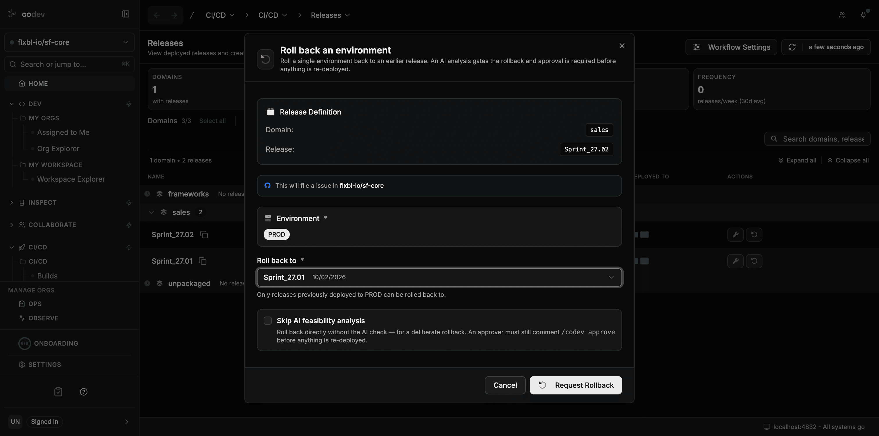879x436 pixels.
Task: Open the clipboard checklist icon at sidebar bottom
Action: tap(58, 392)
